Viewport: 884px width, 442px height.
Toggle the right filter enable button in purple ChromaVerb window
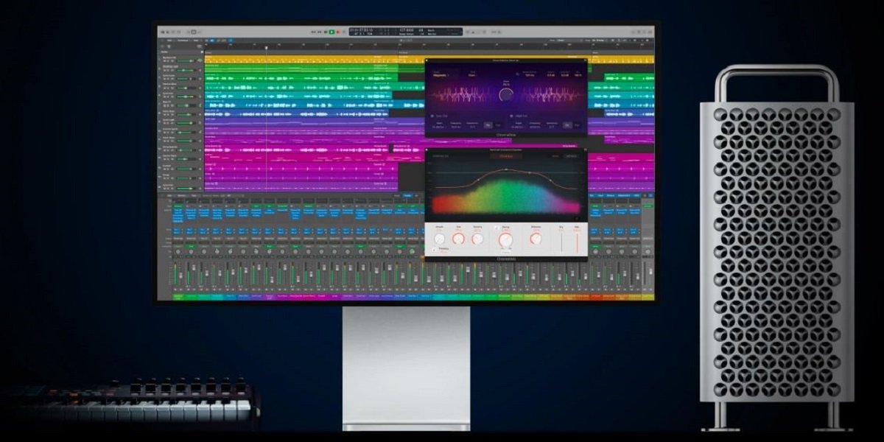pyautogui.click(x=511, y=116)
